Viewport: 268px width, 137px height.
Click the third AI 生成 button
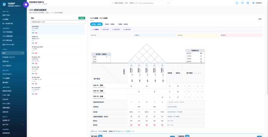tap(127, 29)
